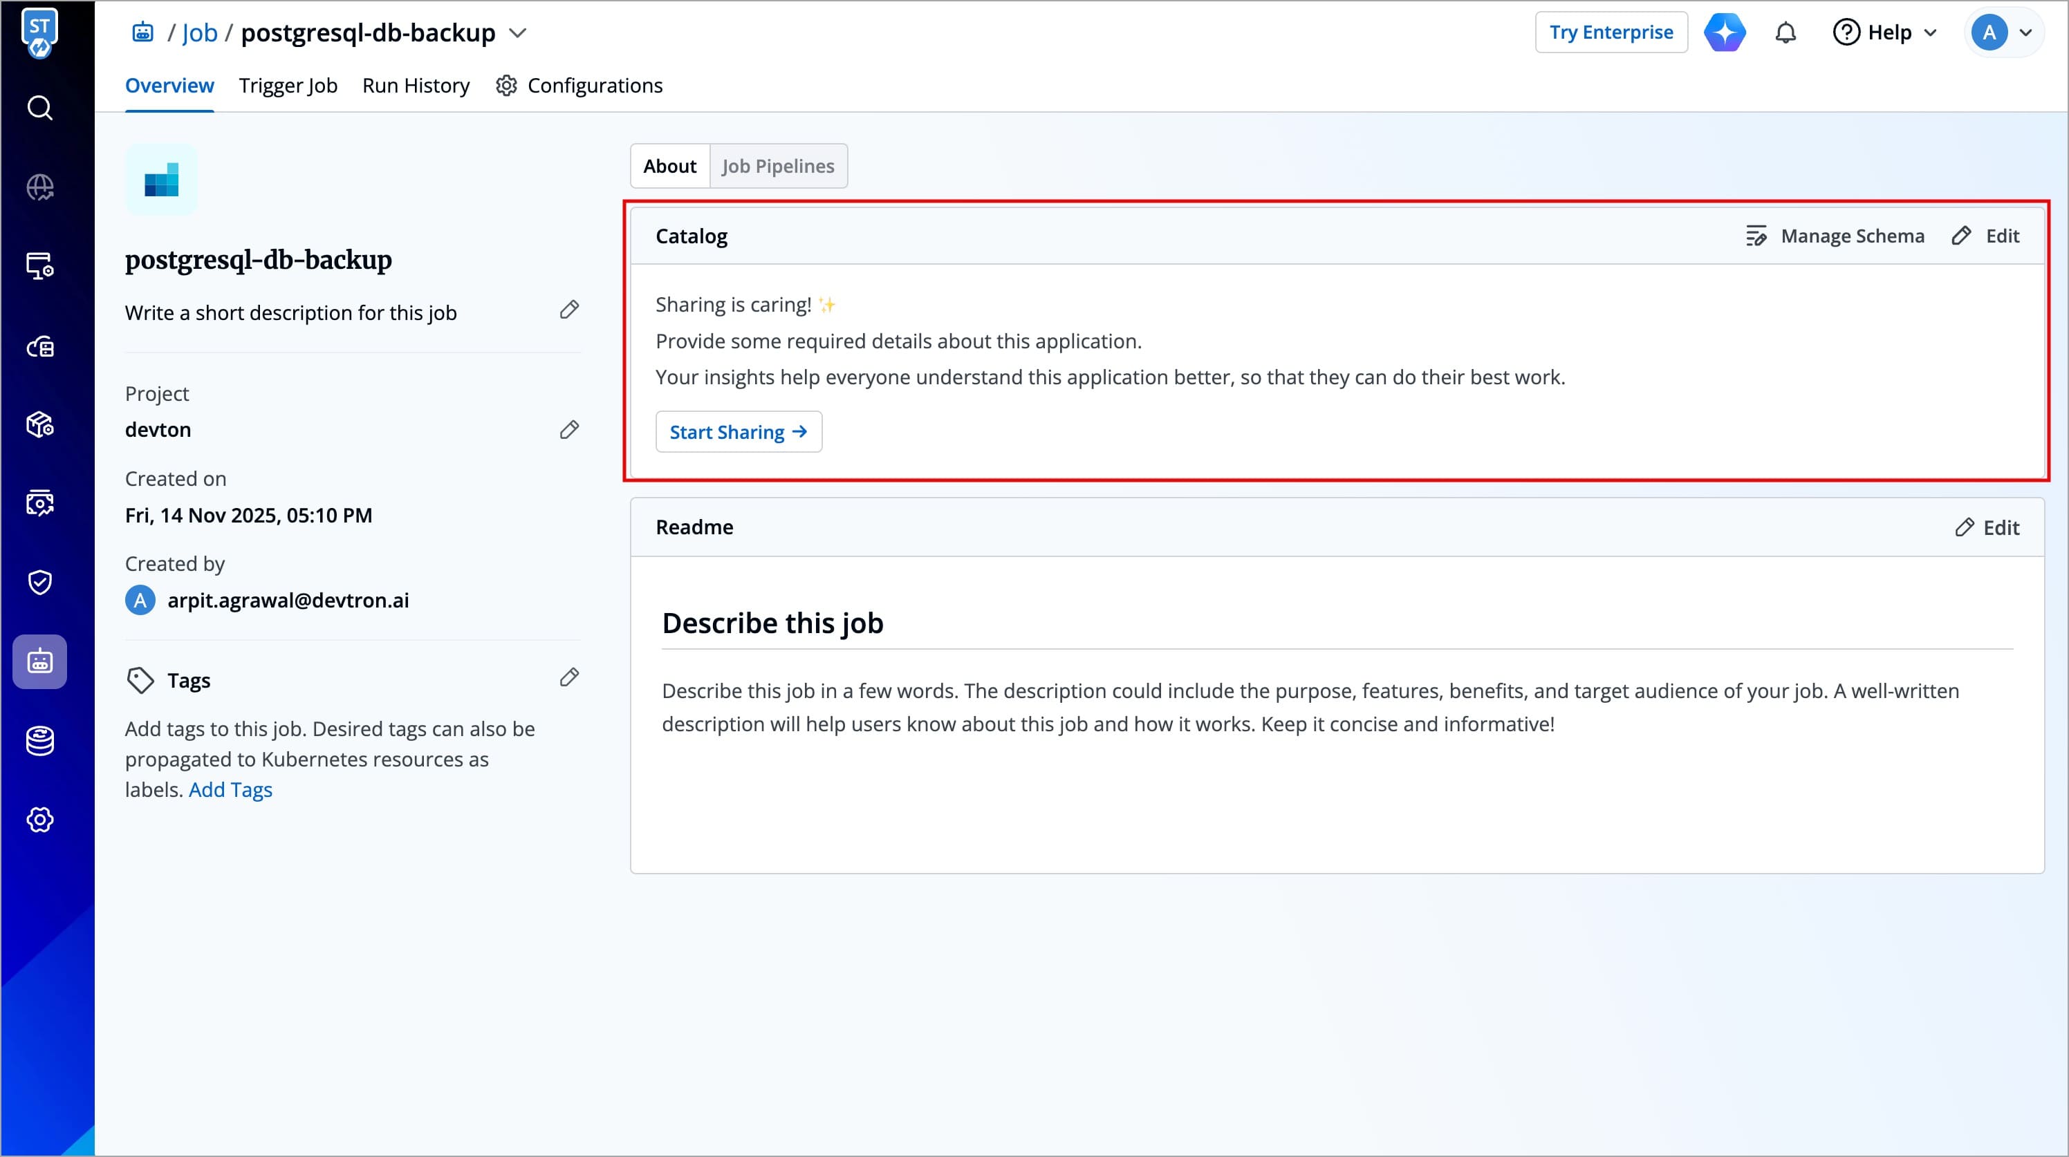Click the security shield sidebar icon
The height and width of the screenshot is (1157, 2069).
(39, 582)
